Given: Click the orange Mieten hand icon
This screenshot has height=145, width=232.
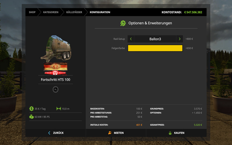Looking at the screenshot, I should (110, 133).
